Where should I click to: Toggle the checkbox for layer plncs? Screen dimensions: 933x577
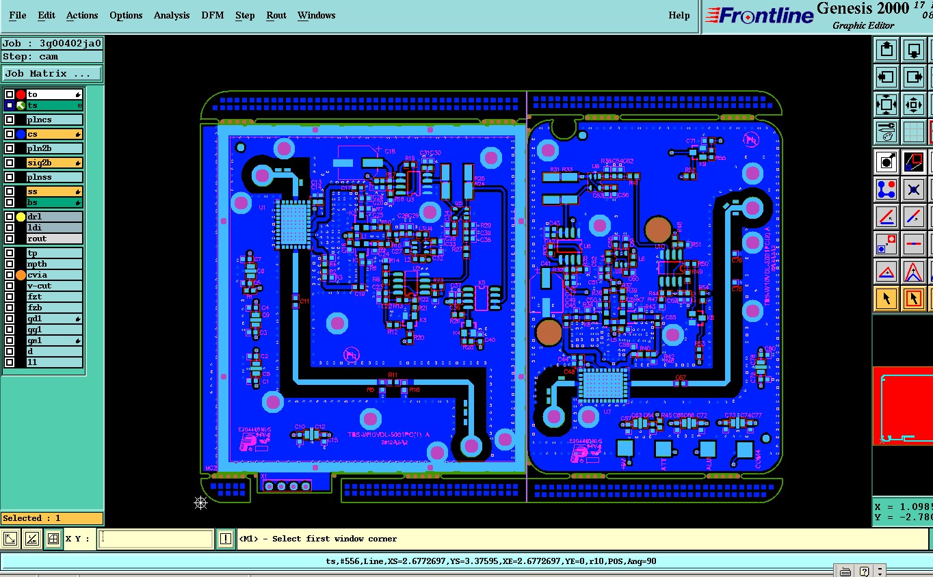(10, 120)
